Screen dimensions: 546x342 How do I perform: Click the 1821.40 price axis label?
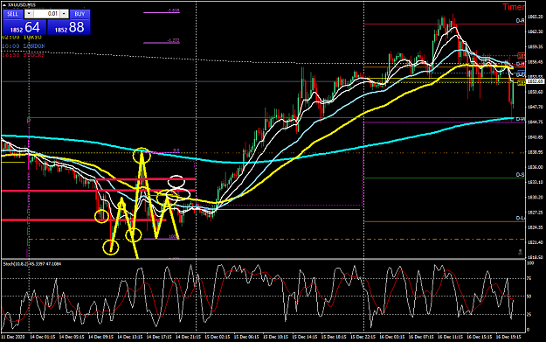[x=535, y=242]
